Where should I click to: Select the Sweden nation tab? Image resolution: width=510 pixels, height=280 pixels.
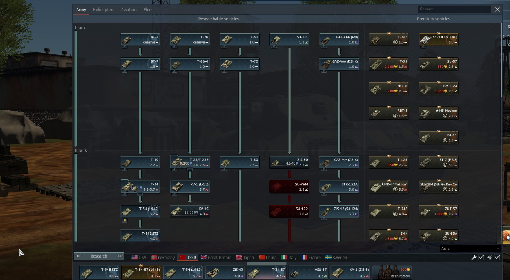tap(336, 257)
